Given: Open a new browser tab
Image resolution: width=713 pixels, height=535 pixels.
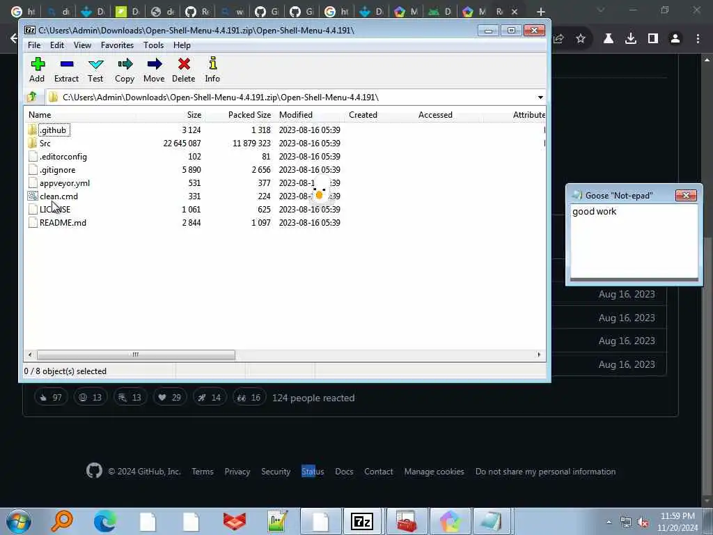Looking at the screenshot, I should pyautogui.click(x=540, y=11).
